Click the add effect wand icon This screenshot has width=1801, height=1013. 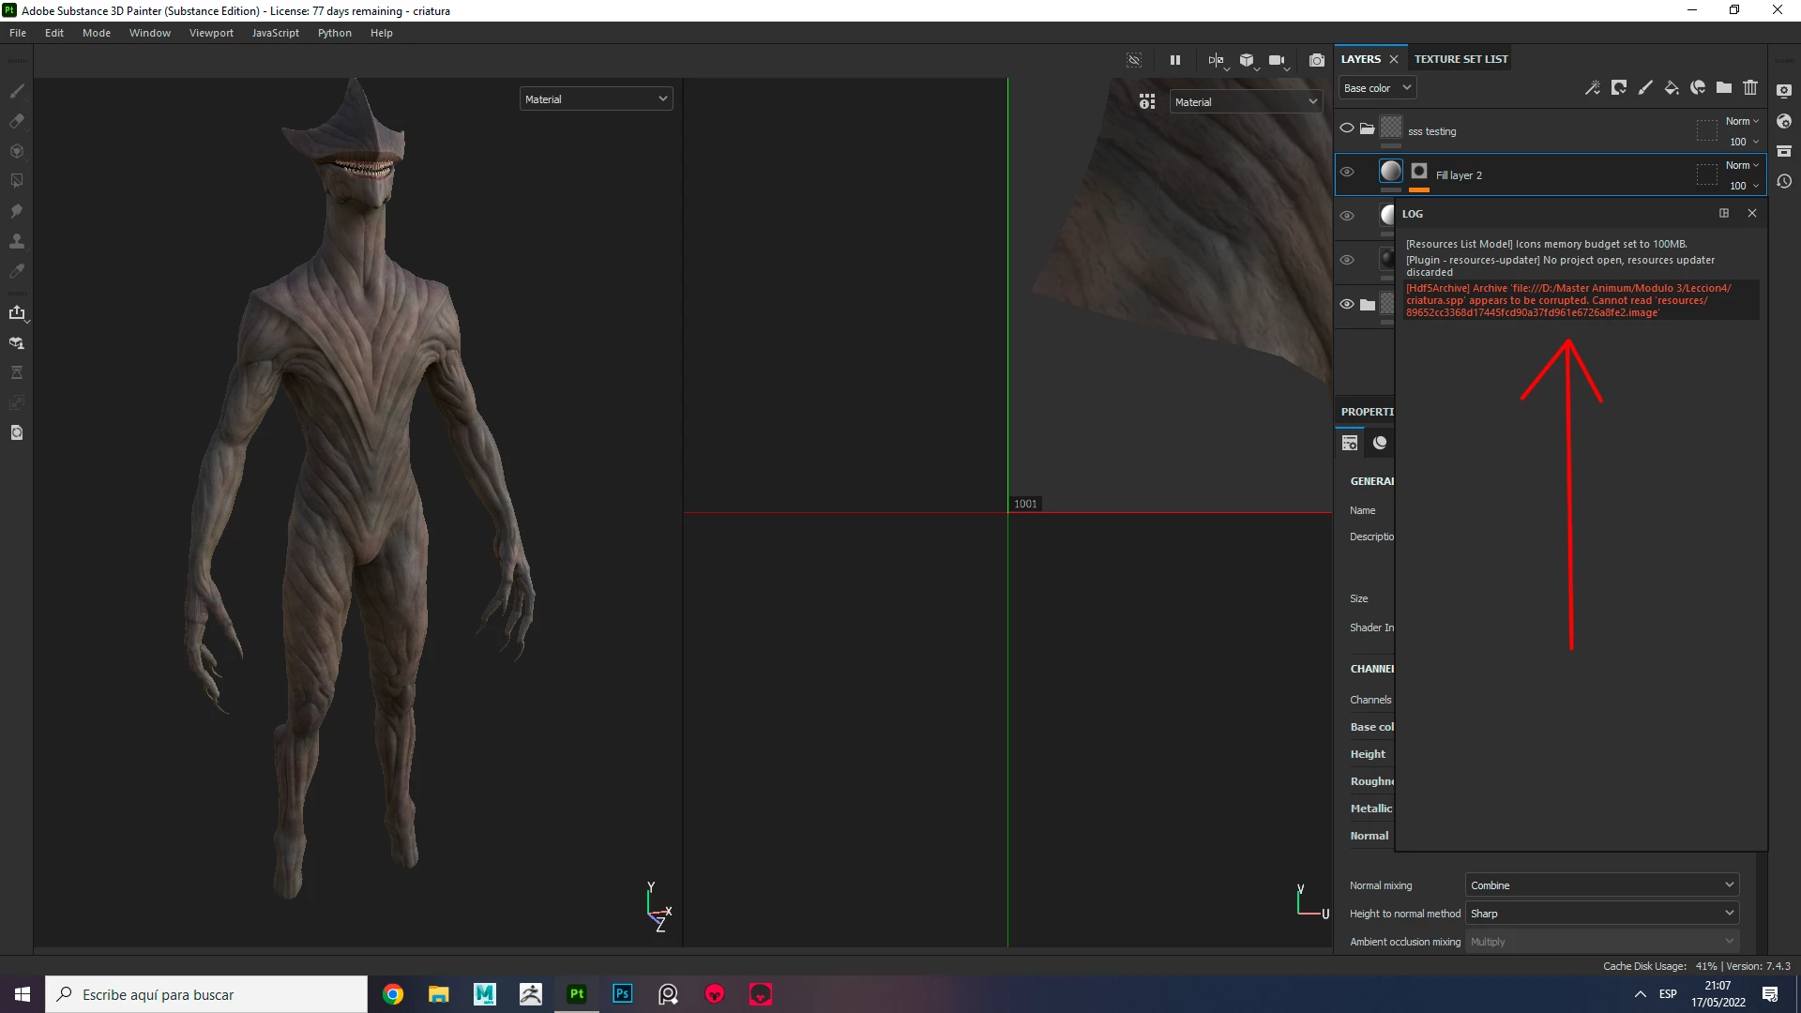point(1592,88)
